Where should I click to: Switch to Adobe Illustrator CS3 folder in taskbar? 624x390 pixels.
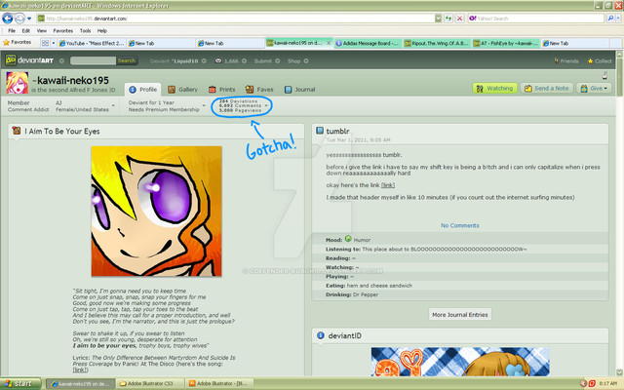pyautogui.click(x=149, y=383)
